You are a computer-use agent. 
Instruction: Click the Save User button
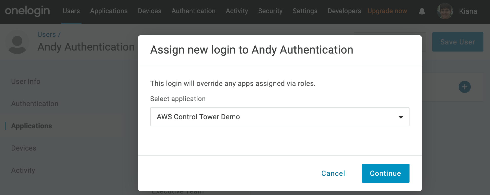point(458,42)
